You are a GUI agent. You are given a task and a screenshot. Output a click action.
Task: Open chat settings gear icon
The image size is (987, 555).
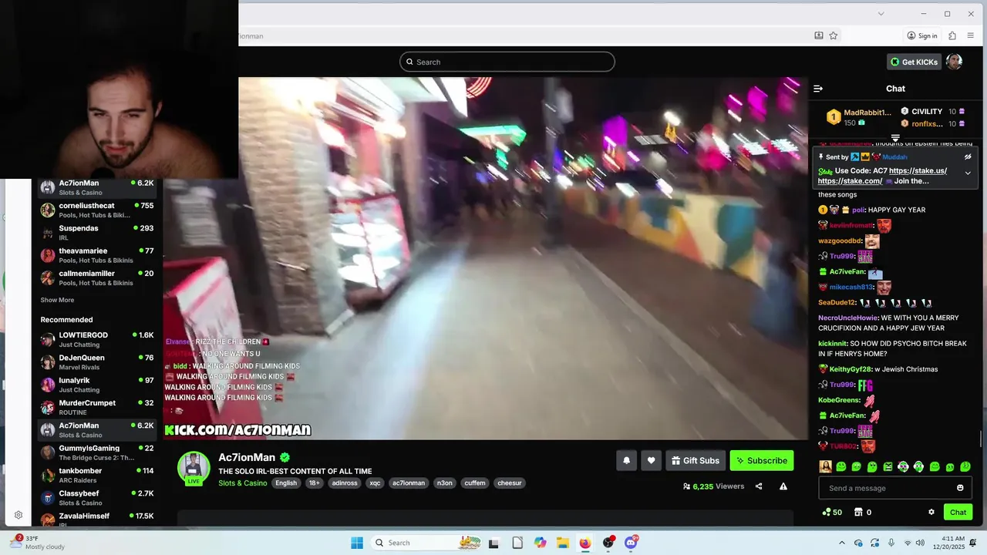(x=931, y=512)
